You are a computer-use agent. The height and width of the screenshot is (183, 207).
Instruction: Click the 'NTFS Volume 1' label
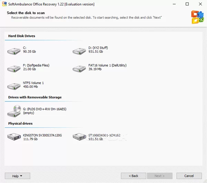pyautogui.click(x=33, y=83)
